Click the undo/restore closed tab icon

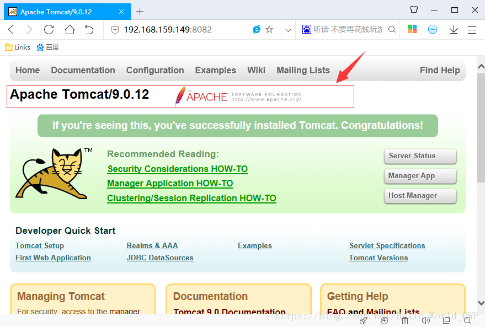tap(89, 30)
